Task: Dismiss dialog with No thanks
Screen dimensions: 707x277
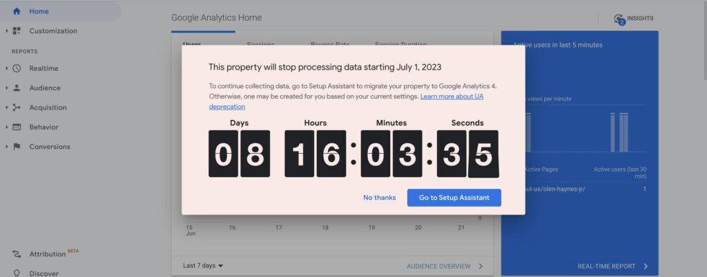Action: pos(380,197)
